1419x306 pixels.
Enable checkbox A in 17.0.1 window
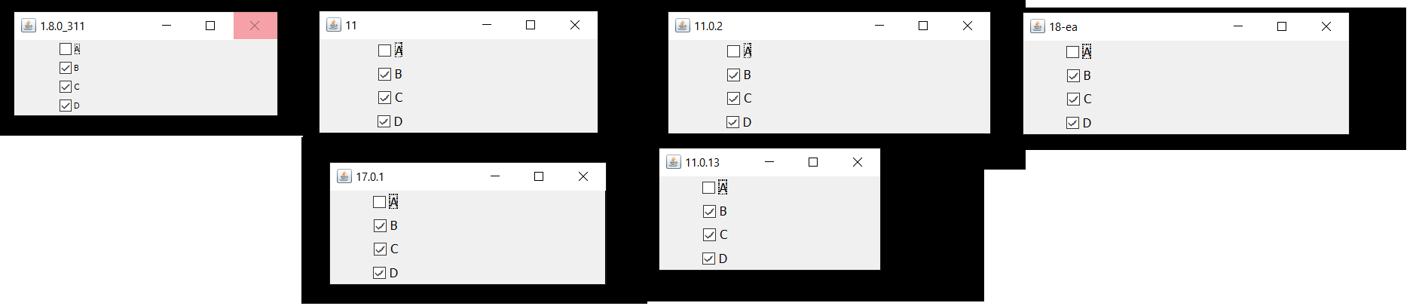coord(379,202)
